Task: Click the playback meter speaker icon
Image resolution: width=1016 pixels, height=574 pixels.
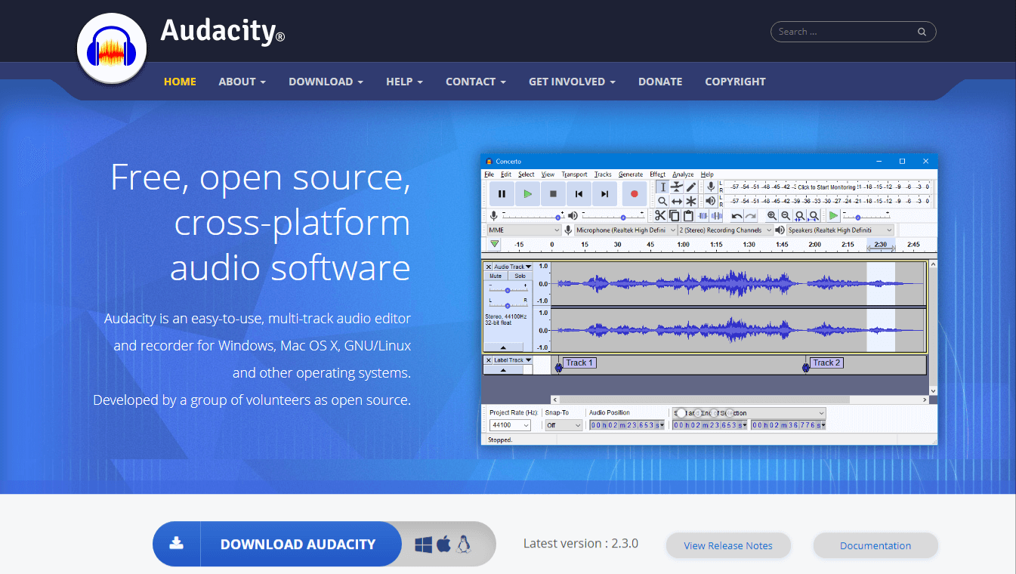Action: point(711,202)
